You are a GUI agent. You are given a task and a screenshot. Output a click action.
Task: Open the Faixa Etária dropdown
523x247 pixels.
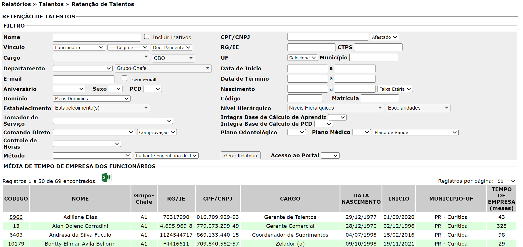tap(395, 89)
